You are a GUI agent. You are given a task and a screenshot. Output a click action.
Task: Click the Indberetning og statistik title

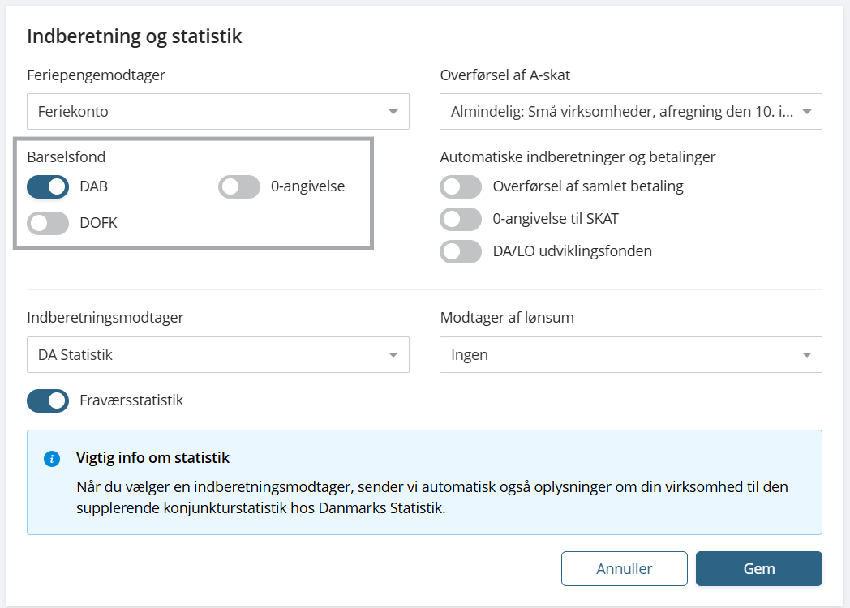(135, 36)
